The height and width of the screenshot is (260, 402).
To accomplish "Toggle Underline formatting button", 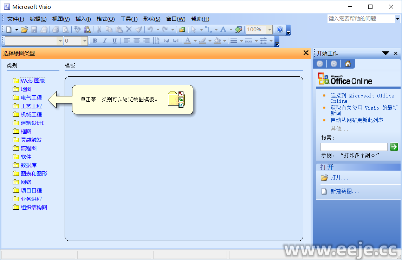I will pos(114,41).
